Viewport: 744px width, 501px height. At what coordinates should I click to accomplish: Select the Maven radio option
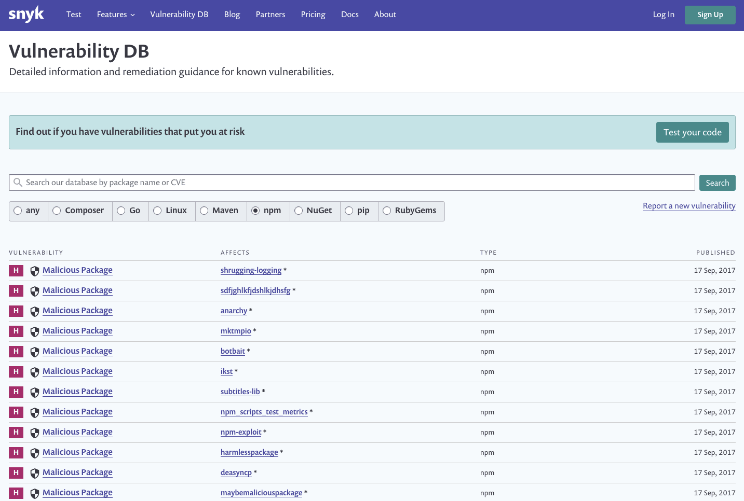204,211
